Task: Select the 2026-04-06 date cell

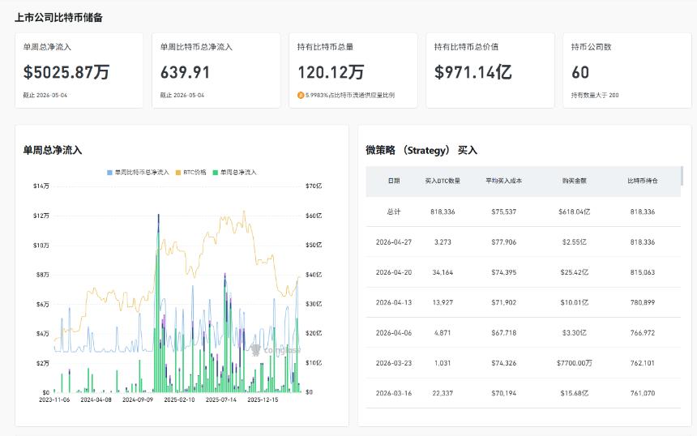Action: coord(394,333)
